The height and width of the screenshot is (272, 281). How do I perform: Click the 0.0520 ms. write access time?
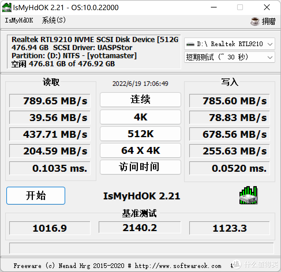click(230, 168)
